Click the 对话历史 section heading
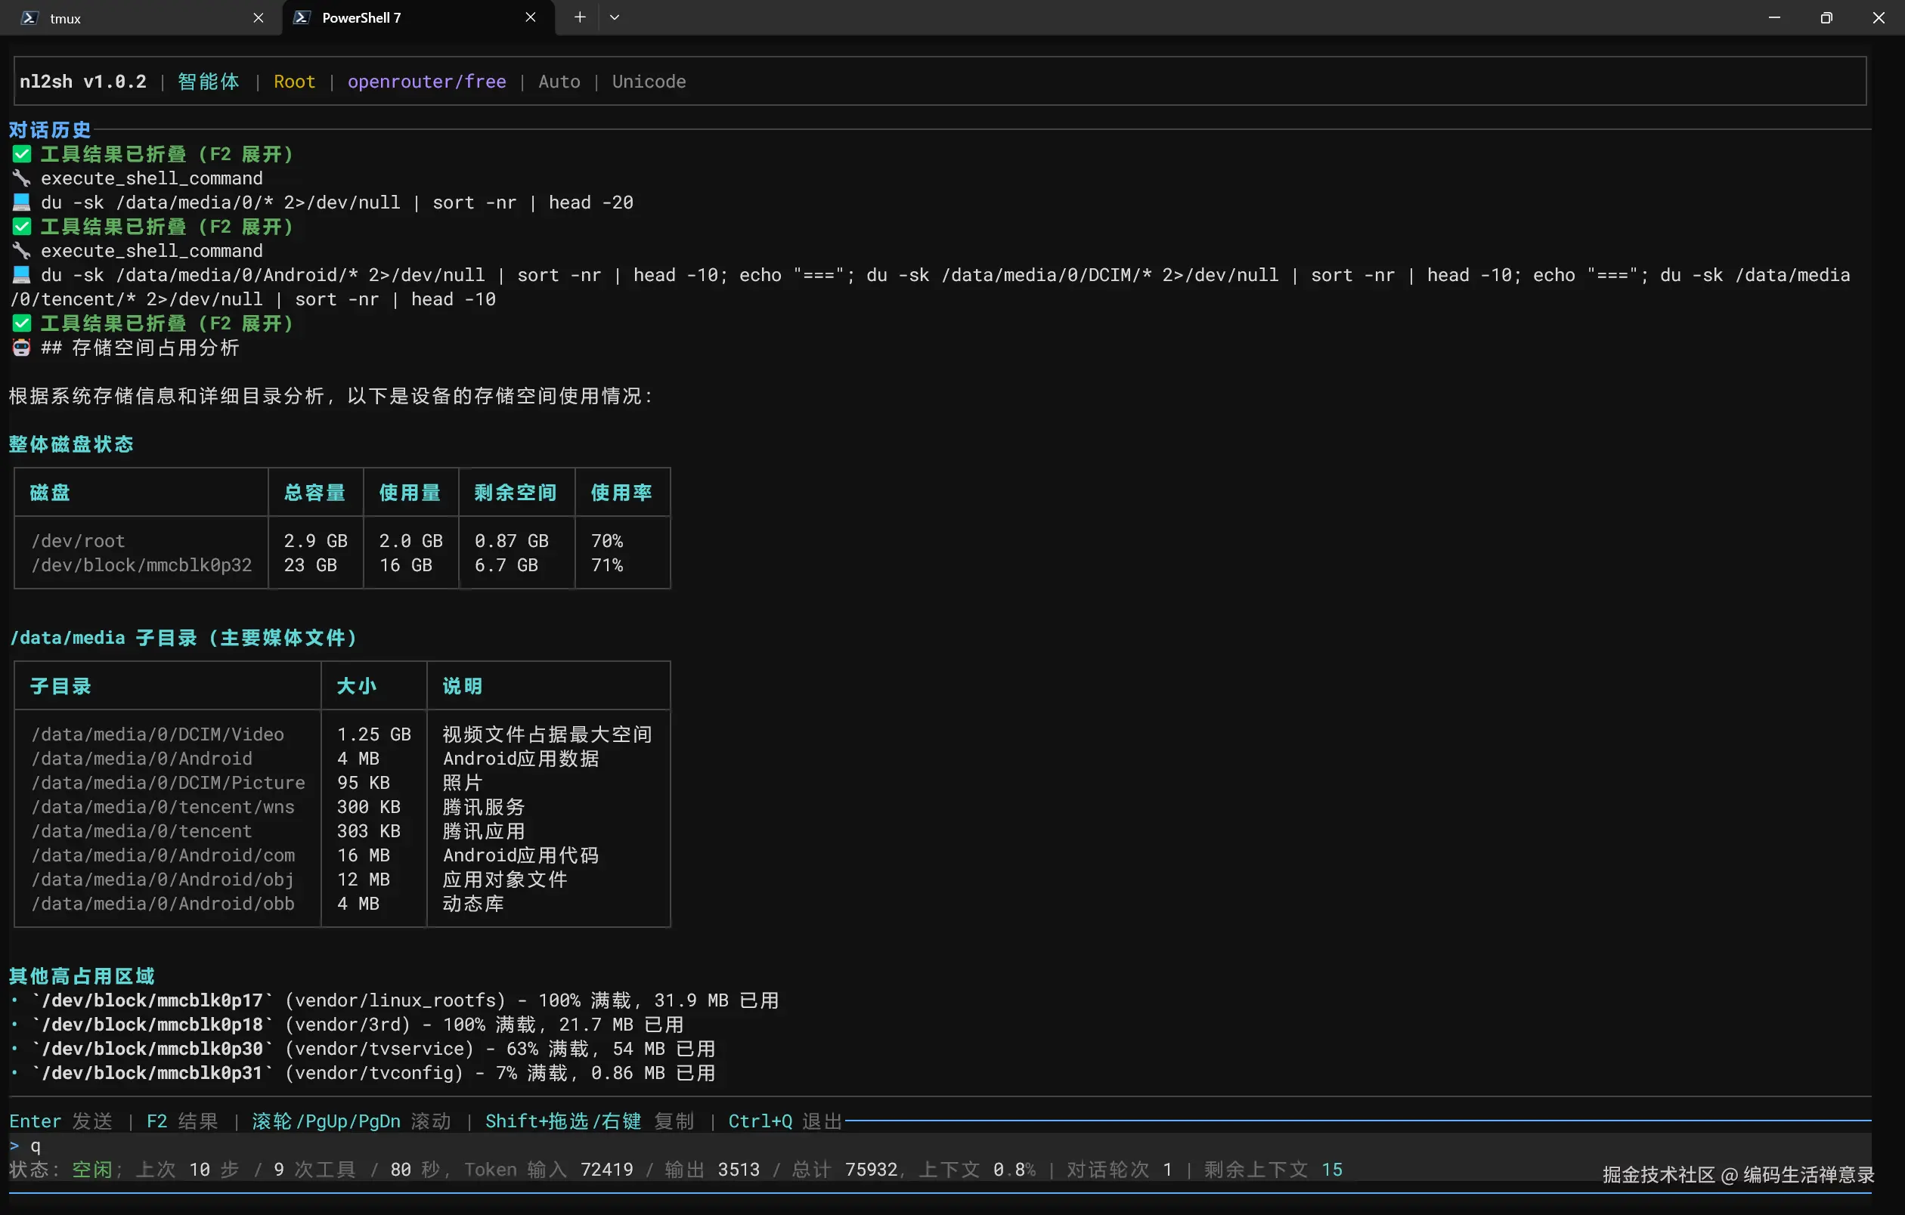This screenshot has height=1215, width=1905. click(50, 130)
